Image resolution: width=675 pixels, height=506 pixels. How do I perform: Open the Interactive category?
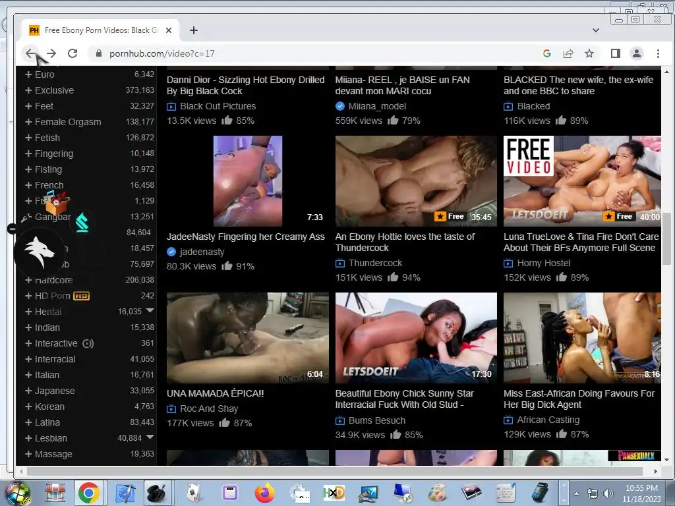click(x=56, y=343)
